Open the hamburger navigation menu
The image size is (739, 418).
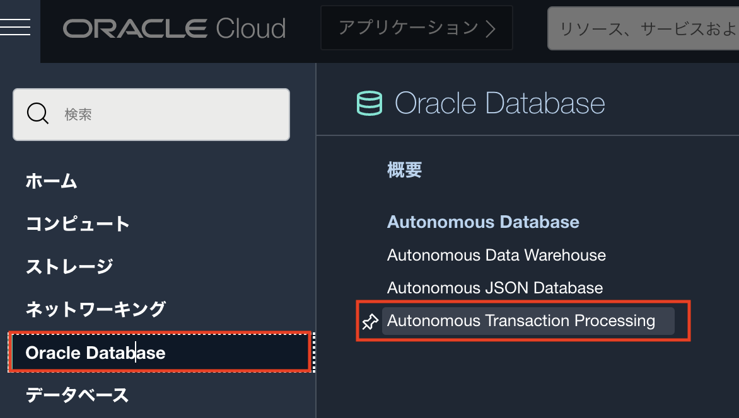16,27
